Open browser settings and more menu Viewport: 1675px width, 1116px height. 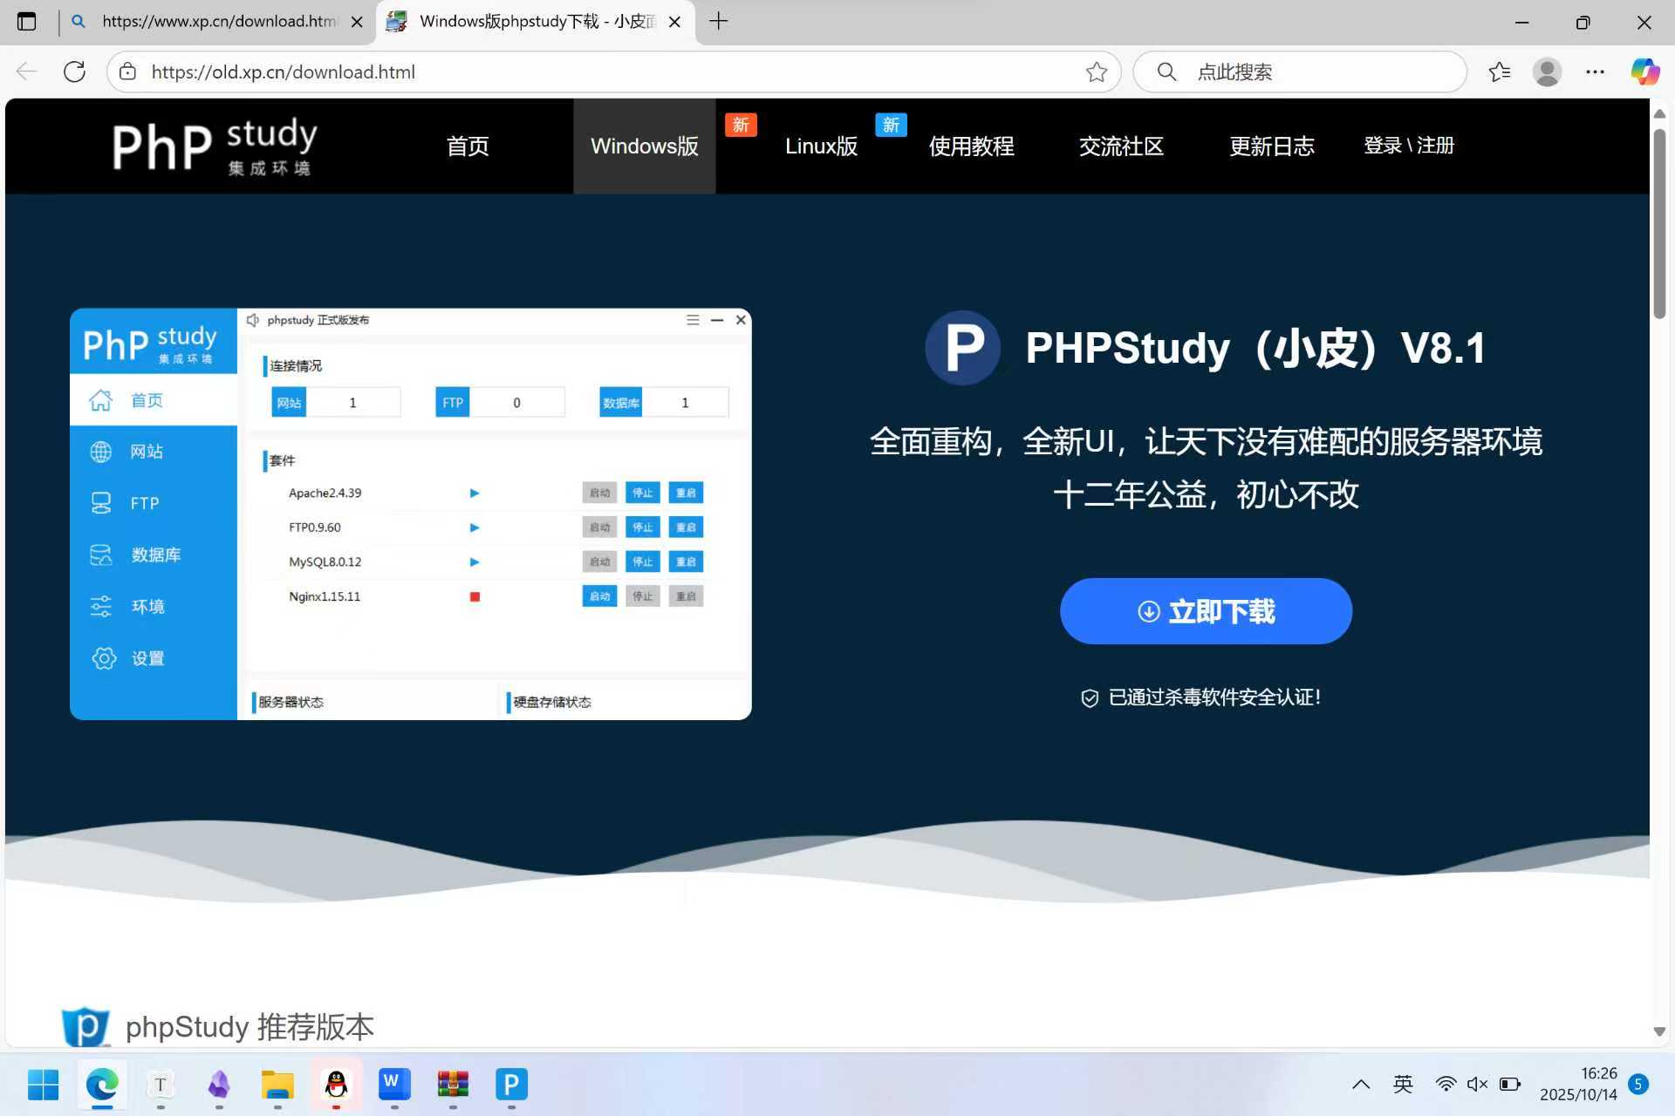pos(1595,71)
